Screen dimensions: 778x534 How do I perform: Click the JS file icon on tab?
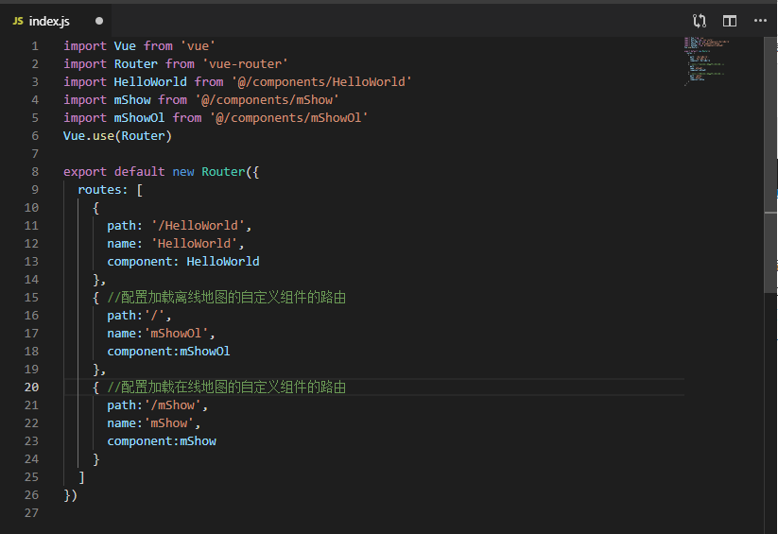pyautogui.click(x=18, y=21)
